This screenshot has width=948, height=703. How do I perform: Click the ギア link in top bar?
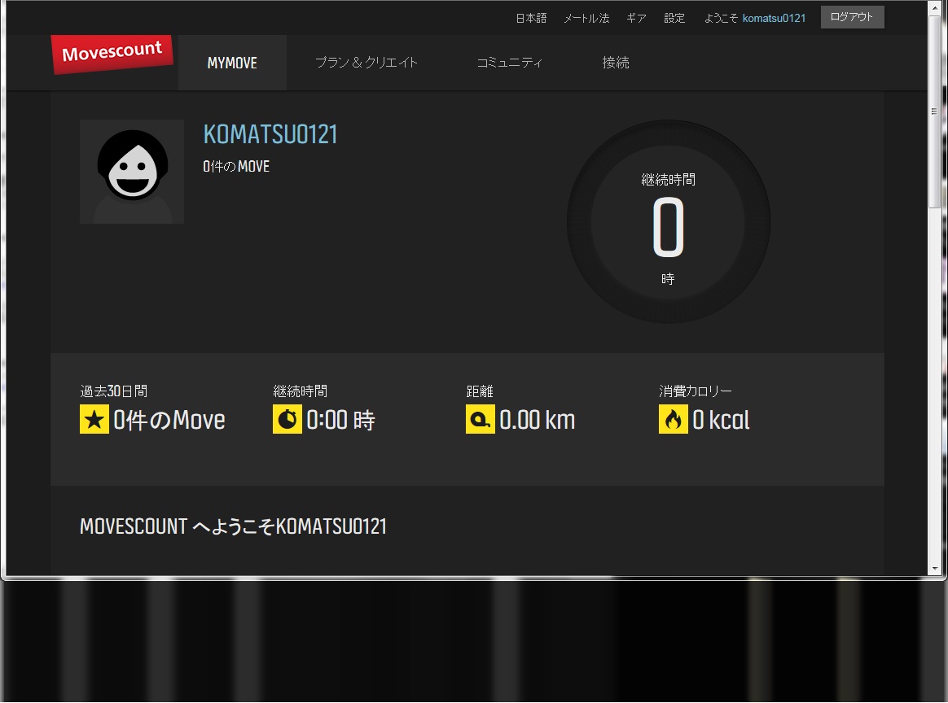tap(636, 18)
